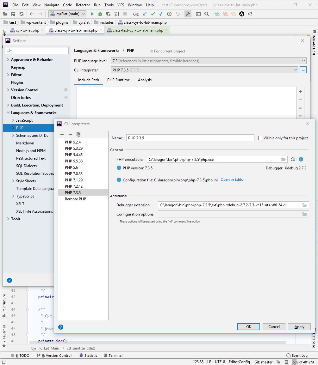This screenshot has width=318, height=365.
Task: Click the interpreter Name input field
Action: tap(190, 138)
